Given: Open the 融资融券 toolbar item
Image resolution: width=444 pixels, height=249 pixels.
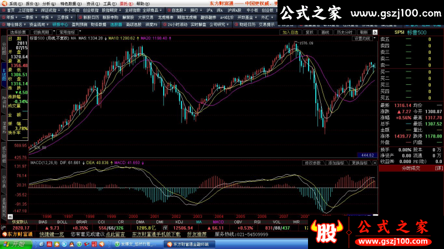Looking at the screenshot, I should [x=209, y=17].
